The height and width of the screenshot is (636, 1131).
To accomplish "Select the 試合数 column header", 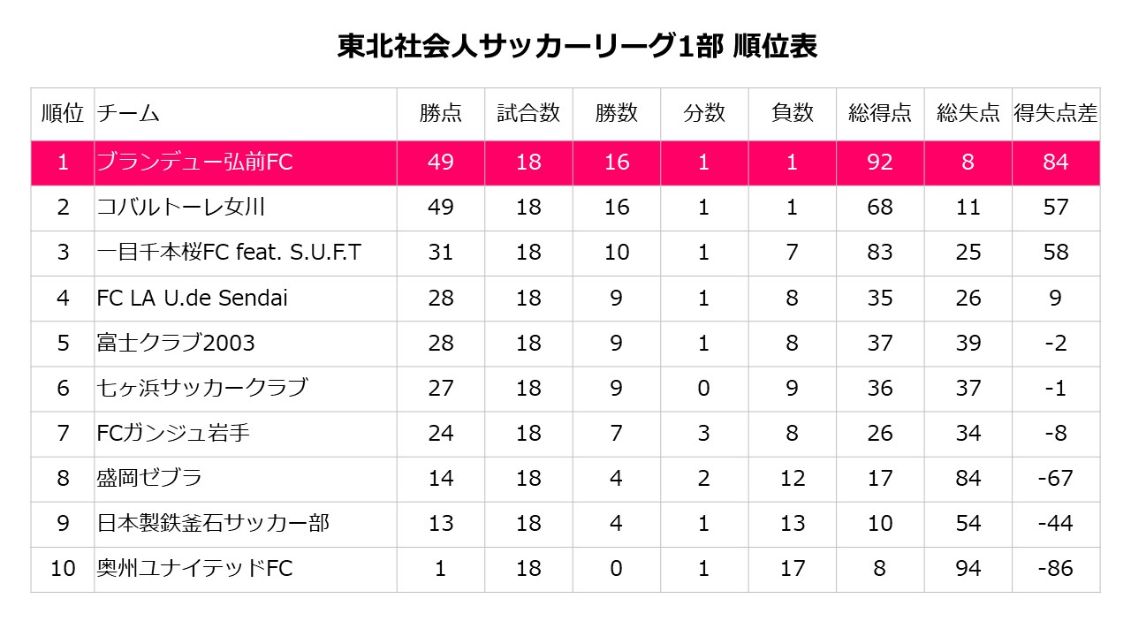I will click(528, 113).
